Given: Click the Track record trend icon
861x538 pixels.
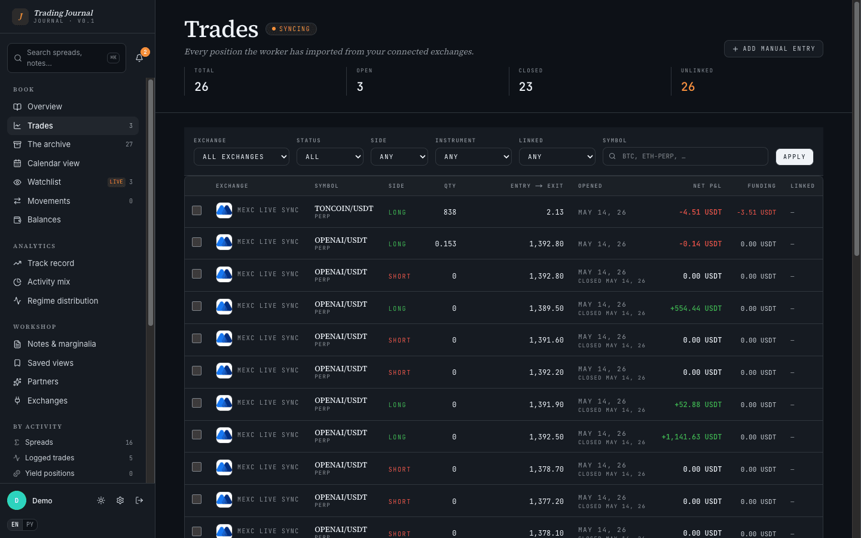Looking at the screenshot, I should pos(17,263).
